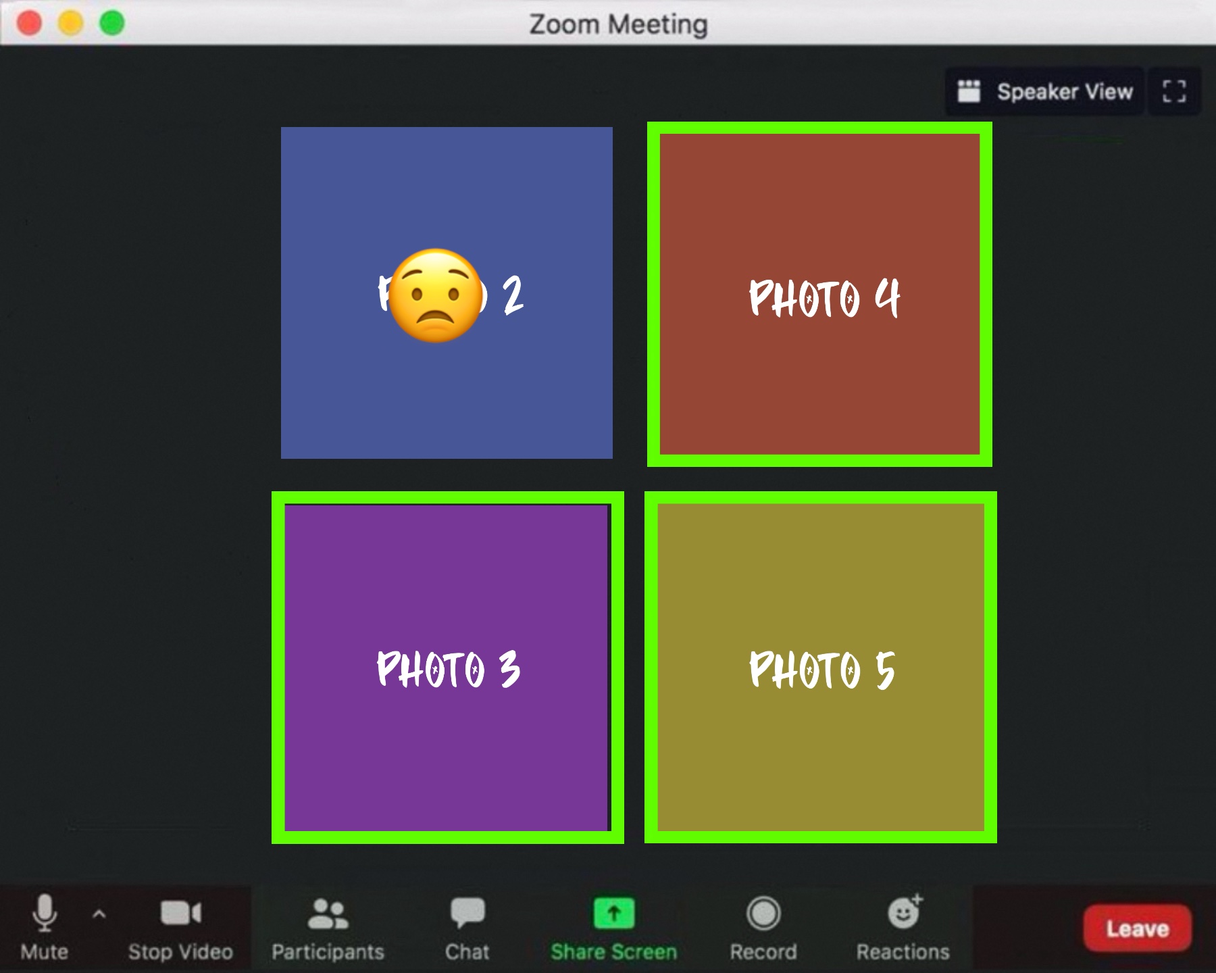The width and height of the screenshot is (1216, 973).
Task: Open the Chat bubble icon
Action: pyautogui.click(x=467, y=914)
